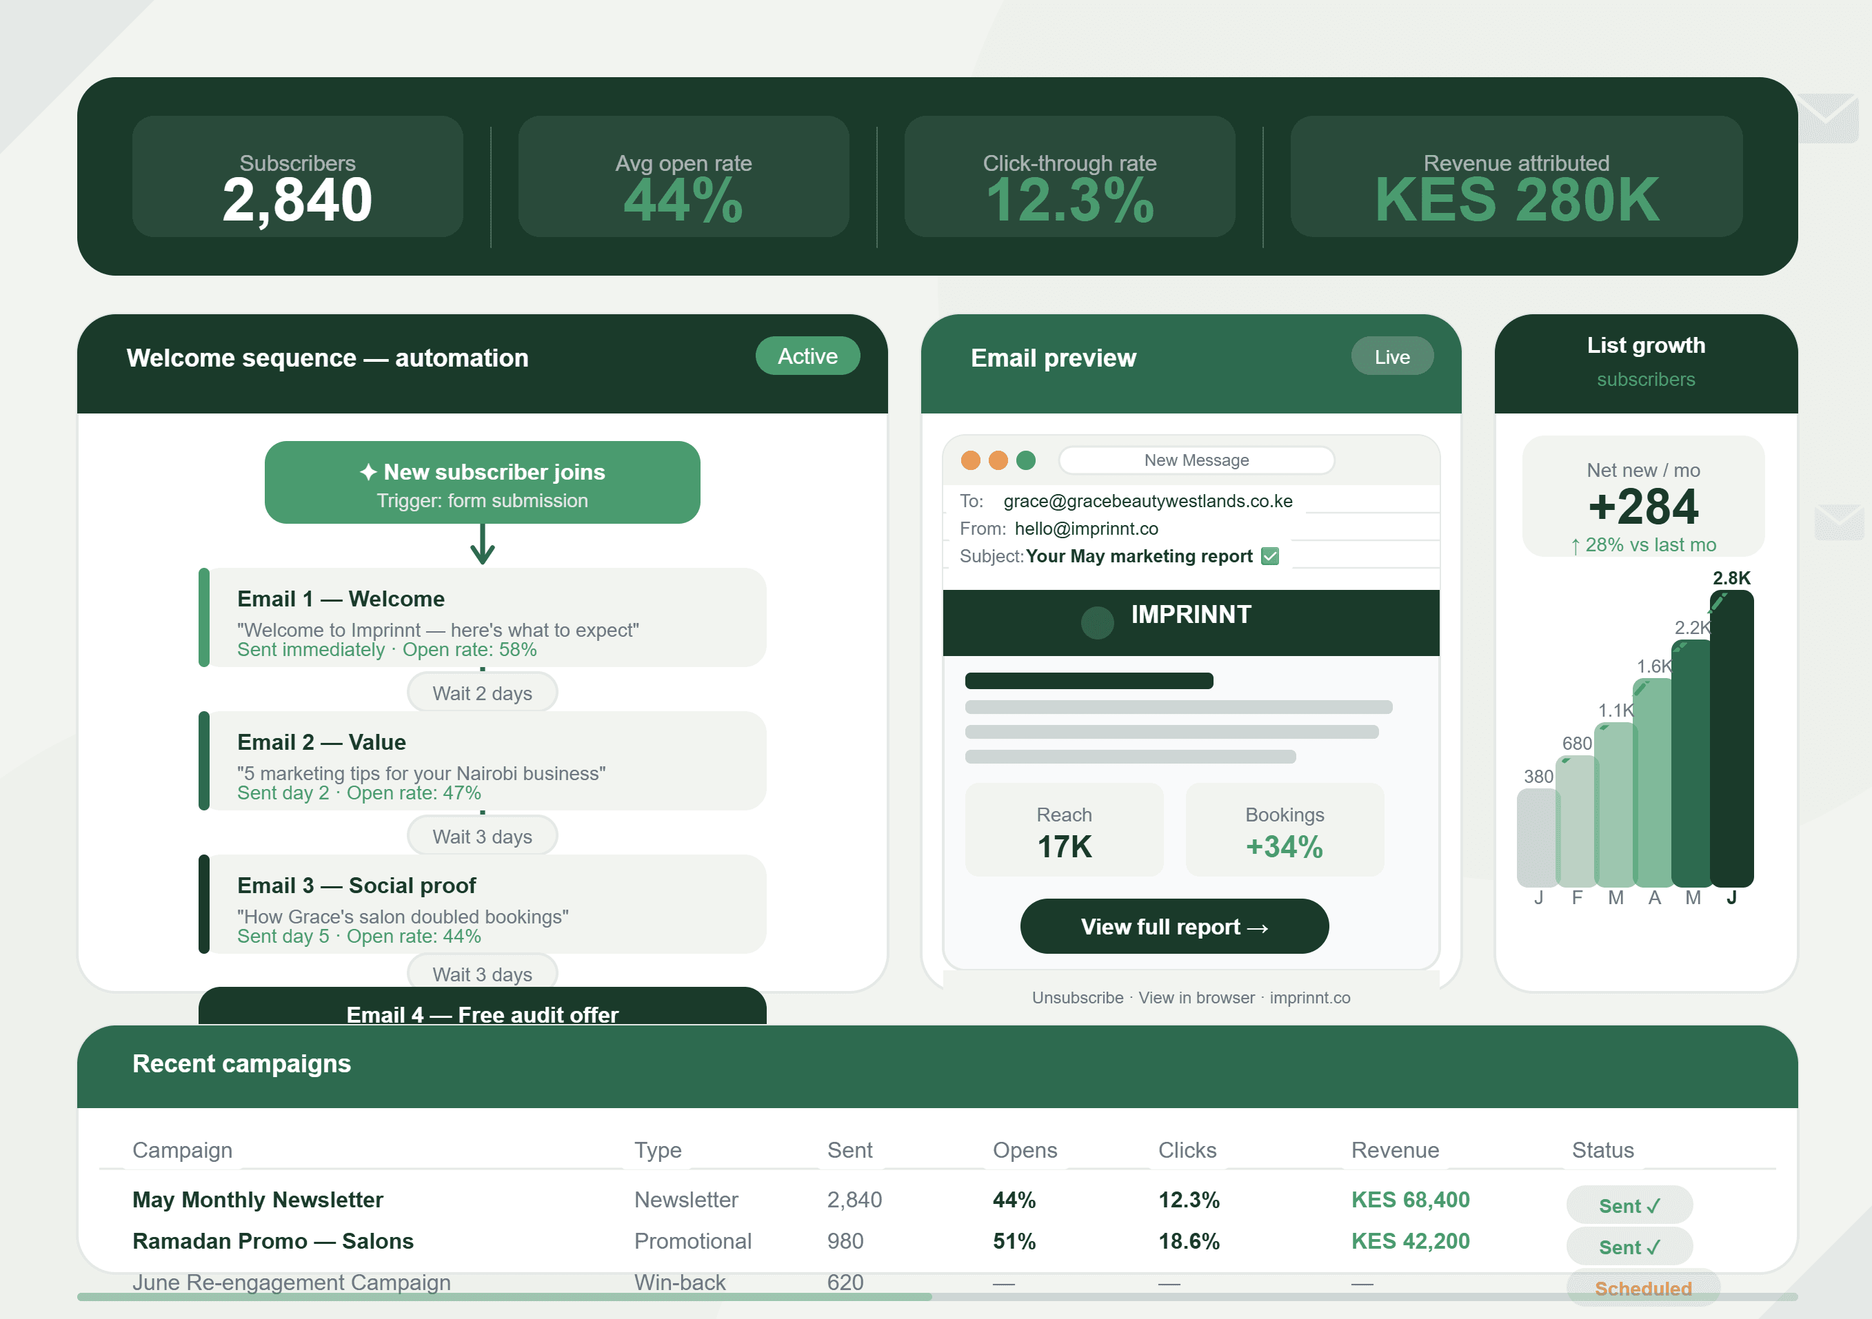Screen dimensions: 1872x1319
Task: Click the Sent ✓ badge for Ramadan Promo
Action: pos(1629,1247)
